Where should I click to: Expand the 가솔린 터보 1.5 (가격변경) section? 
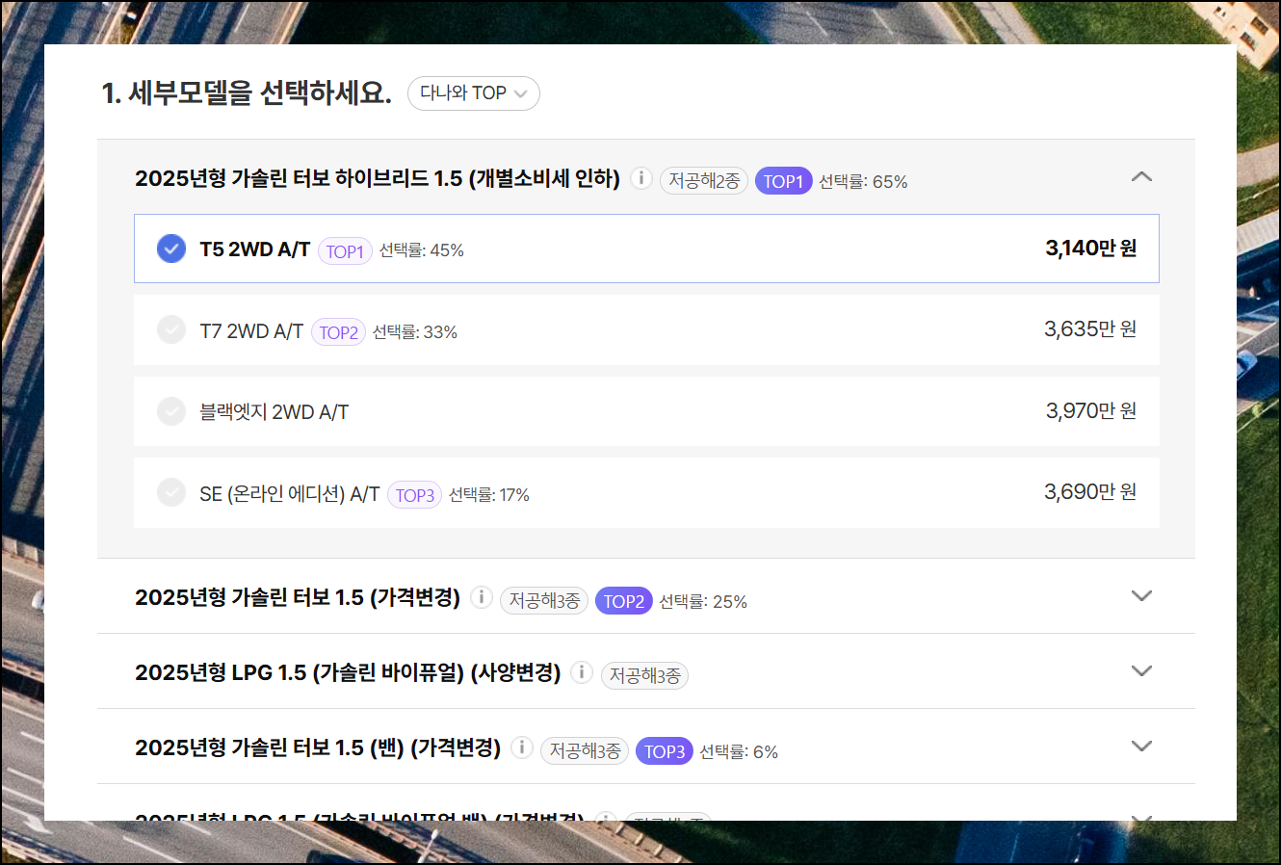pyautogui.click(x=1141, y=596)
